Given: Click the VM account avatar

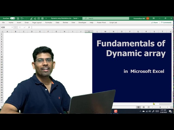Looking at the screenshot, I should (x=148, y=18).
